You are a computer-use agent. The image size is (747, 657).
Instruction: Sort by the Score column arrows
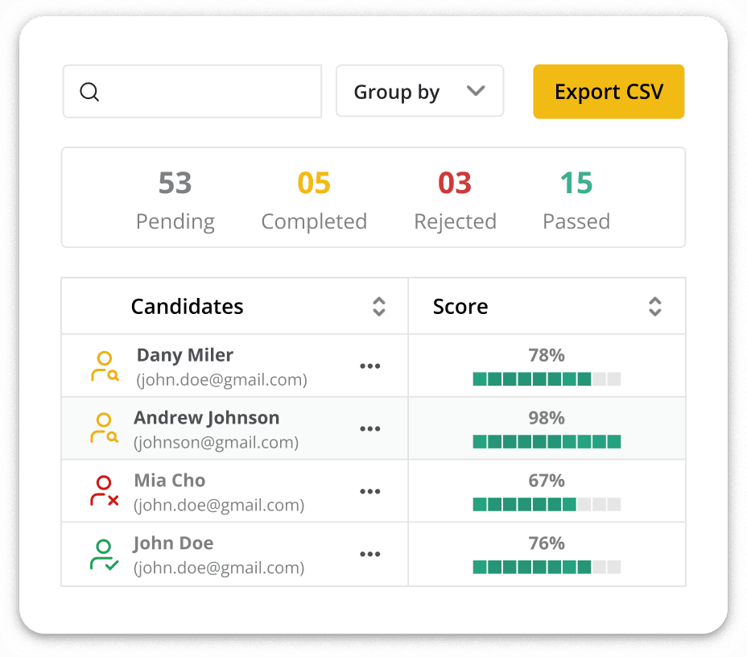(x=655, y=307)
